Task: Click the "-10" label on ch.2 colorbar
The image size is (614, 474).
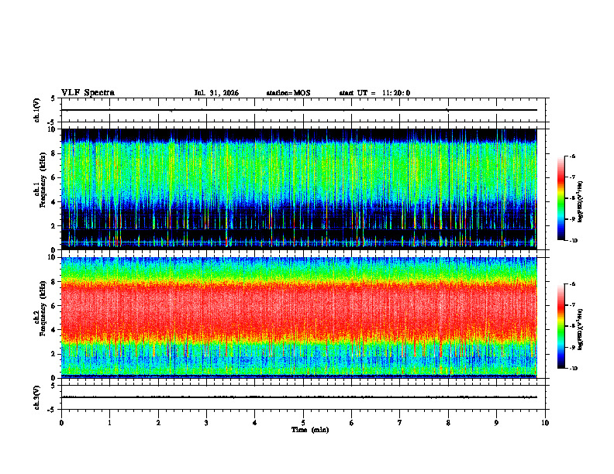Action: click(x=574, y=369)
